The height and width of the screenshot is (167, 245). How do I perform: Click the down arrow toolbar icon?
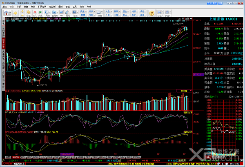[x=22, y=15]
